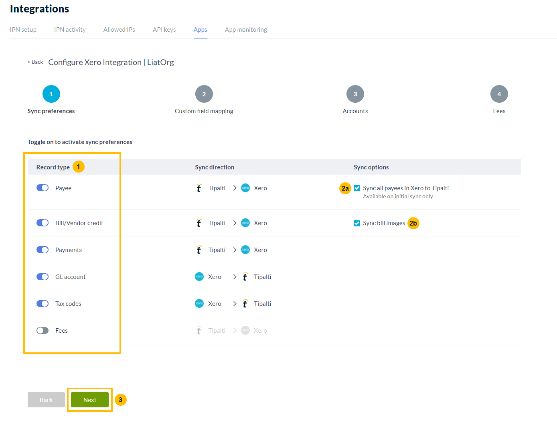Click the Back link above the page title
557x421 pixels.
click(x=35, y=62)
